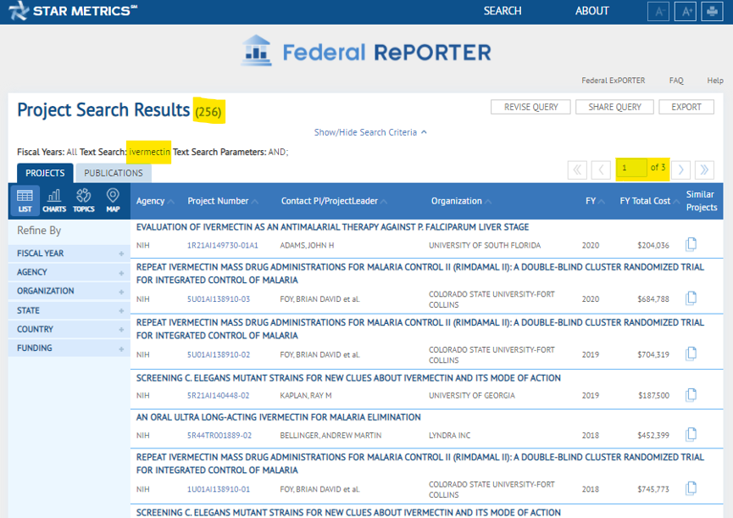Click PI name ADAMS, JOHN H
This screenshot has width=733, height=518.
tap(307, 245)
